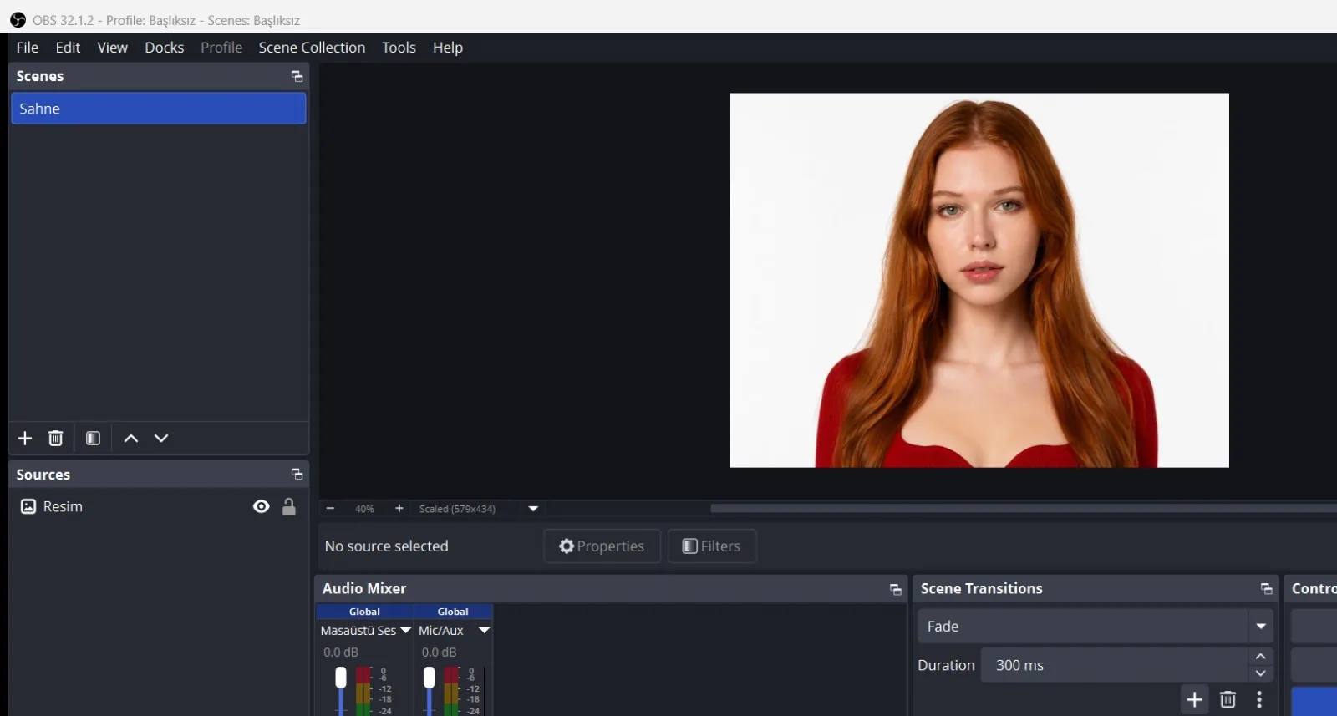Screen dimensions: 1337x716
Task: Add a transition with plus icon
Action: tap(1195, 699)
